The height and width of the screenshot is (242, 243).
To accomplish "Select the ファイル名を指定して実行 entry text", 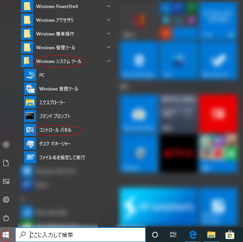I will pos(62,158).
